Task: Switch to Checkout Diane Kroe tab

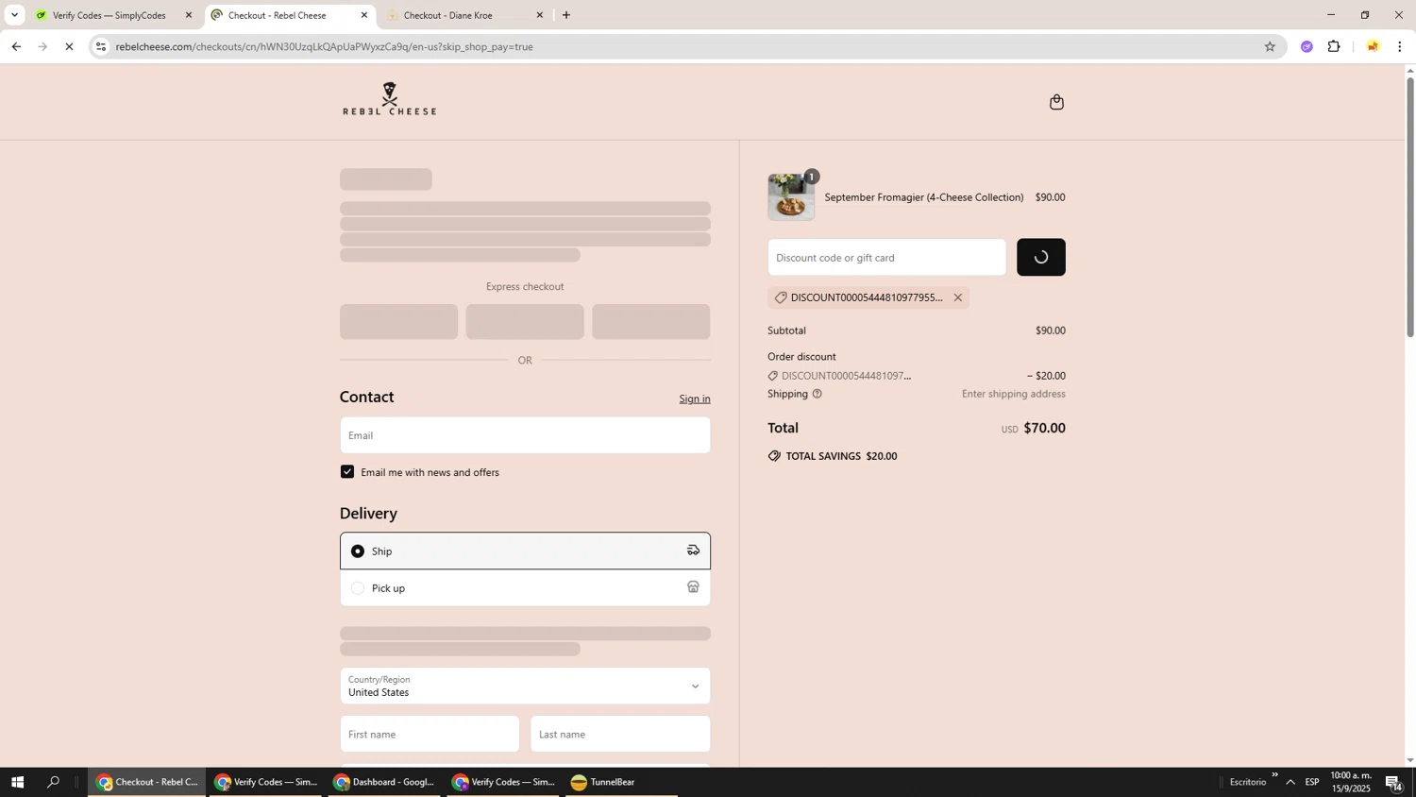Action: click(x=466, y=15)
